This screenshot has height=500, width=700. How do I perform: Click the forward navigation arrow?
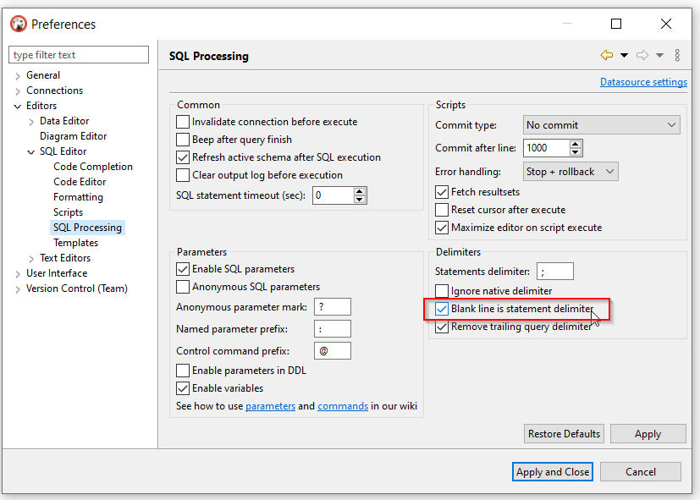641,54
